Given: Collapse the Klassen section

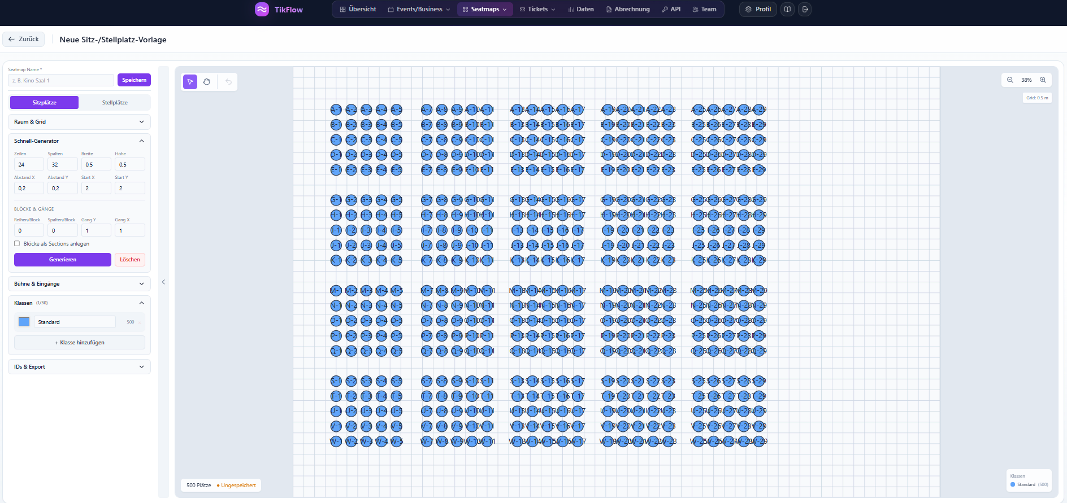Looking at the screenshot, I should [79, 303].
